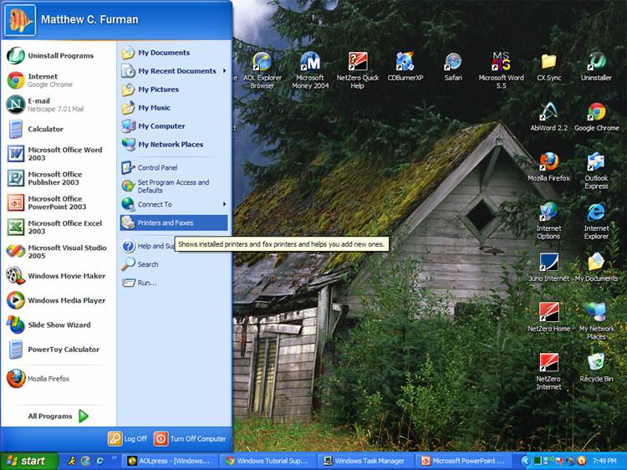Show hidden tray icons arrow

pyautogui.click(x=525, y=461)
